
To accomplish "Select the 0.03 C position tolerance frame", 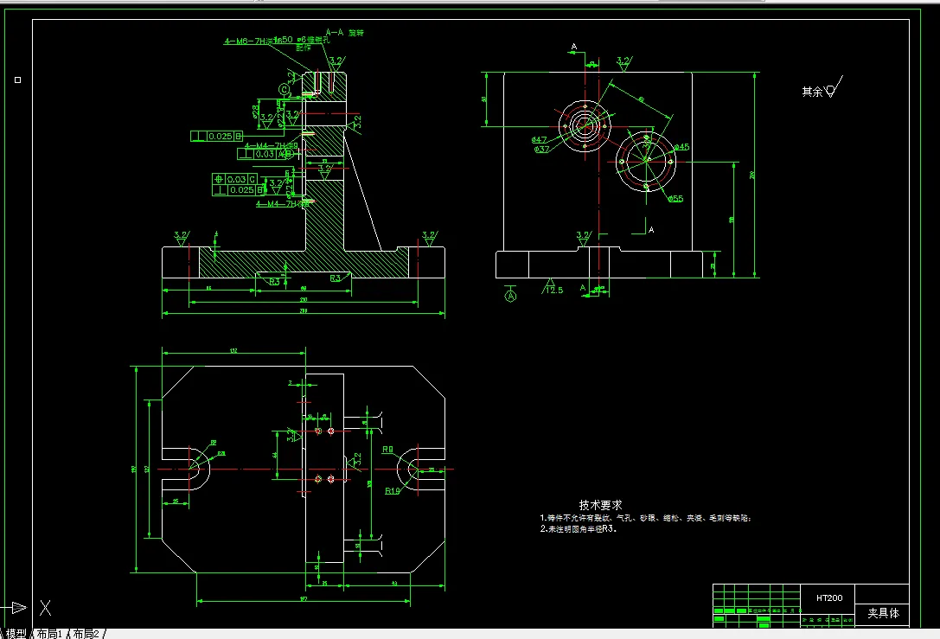I will pos(235,179).
